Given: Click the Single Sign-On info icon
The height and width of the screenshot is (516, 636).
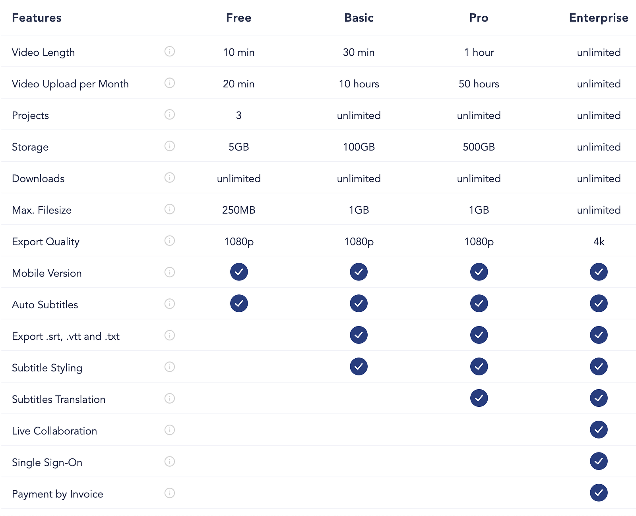Looking at the screenshot, I should (170, 461).
